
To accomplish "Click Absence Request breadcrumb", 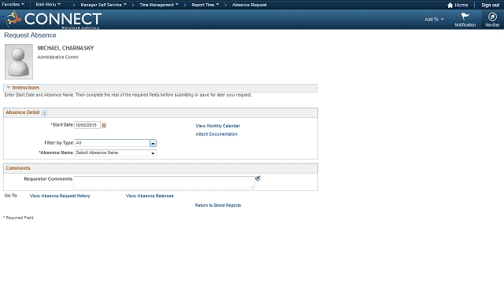I will [x=250, y=5].
